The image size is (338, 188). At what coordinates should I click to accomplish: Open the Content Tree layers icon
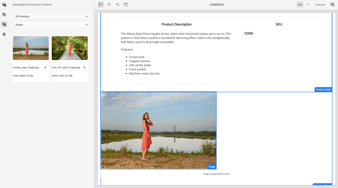pyautogui.click(x=4, y=34)
